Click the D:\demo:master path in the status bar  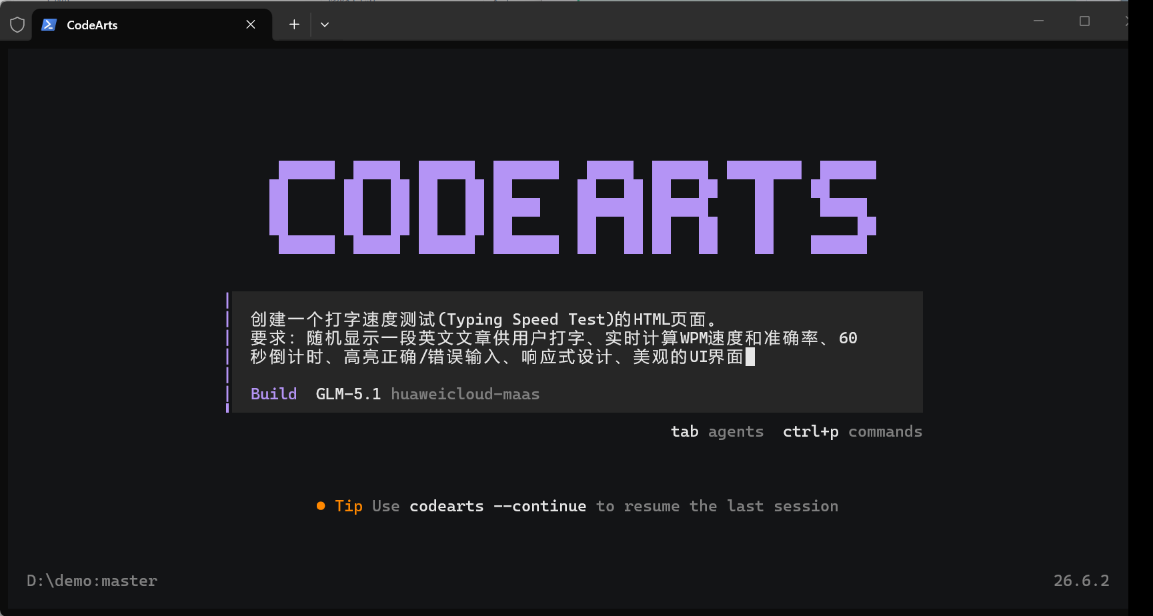pos(92,581)
